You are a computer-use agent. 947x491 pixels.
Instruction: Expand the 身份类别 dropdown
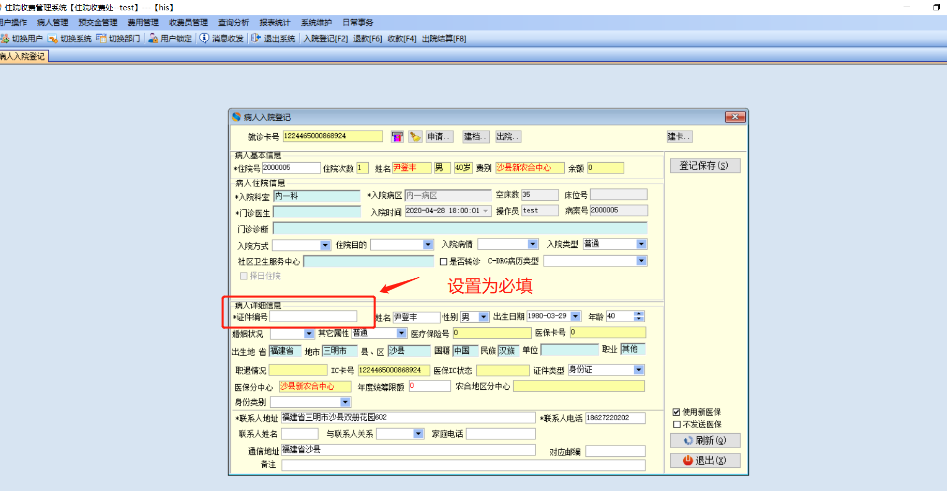345,402
